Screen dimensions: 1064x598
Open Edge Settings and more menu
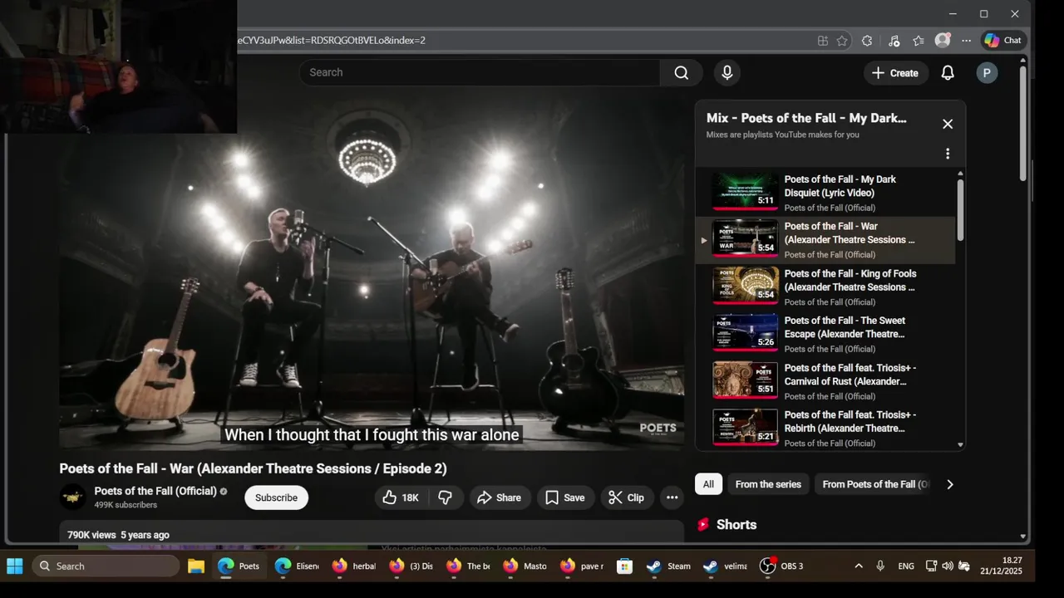point(966,41)
